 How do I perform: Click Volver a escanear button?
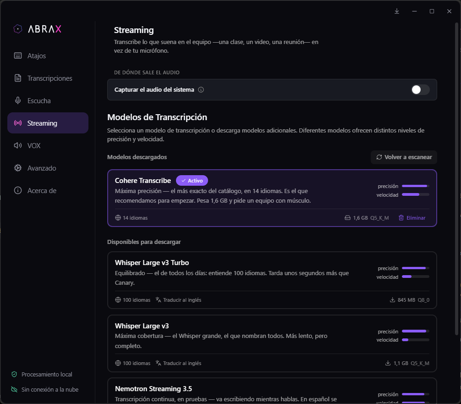coord(404,157)
